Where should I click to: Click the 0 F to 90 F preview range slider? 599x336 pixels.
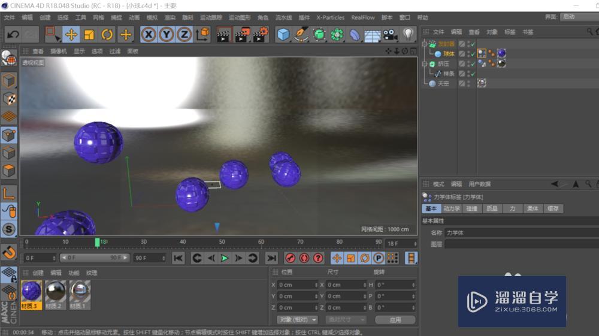coord(95,258)
